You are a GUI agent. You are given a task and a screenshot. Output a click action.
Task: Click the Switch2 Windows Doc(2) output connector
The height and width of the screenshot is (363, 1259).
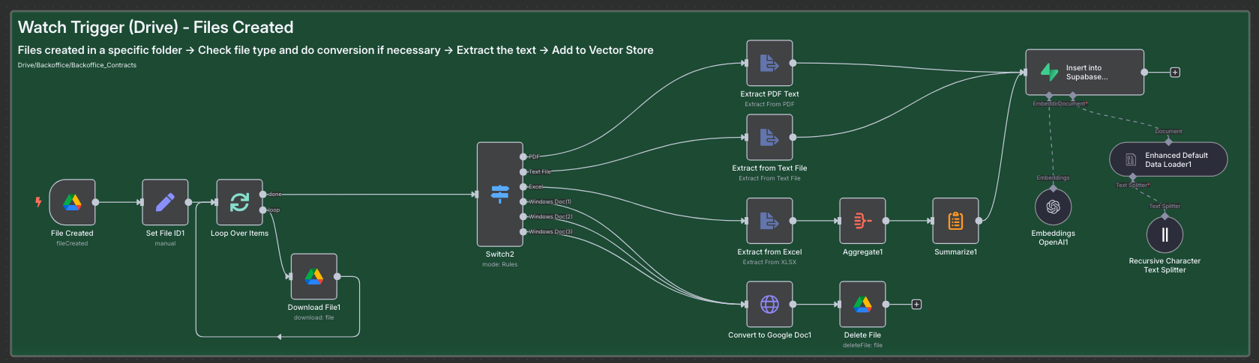(x=523, y=217)
